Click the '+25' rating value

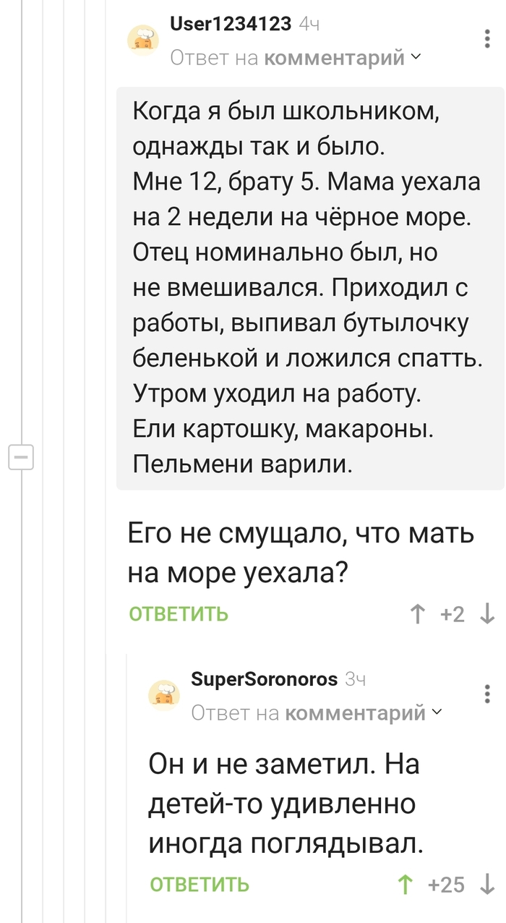coord(445,884)
